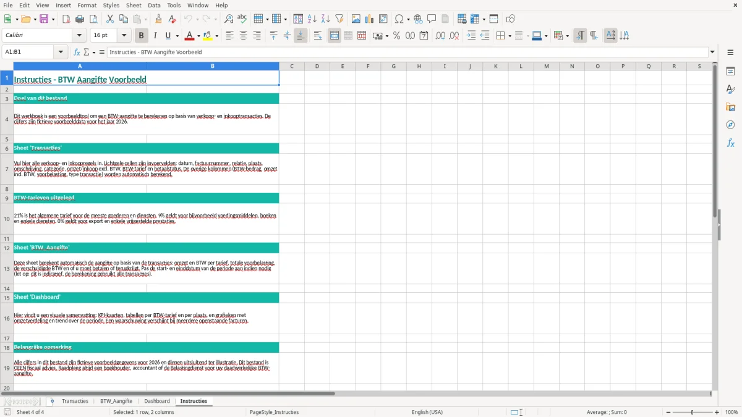Open the Format menu
The image size is (742, 417).
point(87,5)
